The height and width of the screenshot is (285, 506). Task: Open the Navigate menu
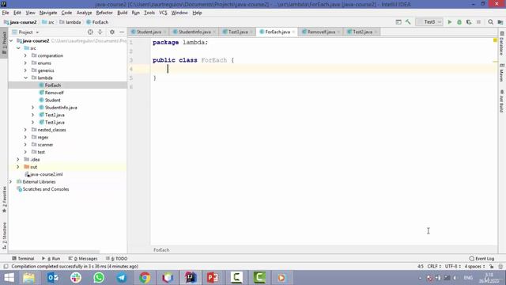pos(48,13)
